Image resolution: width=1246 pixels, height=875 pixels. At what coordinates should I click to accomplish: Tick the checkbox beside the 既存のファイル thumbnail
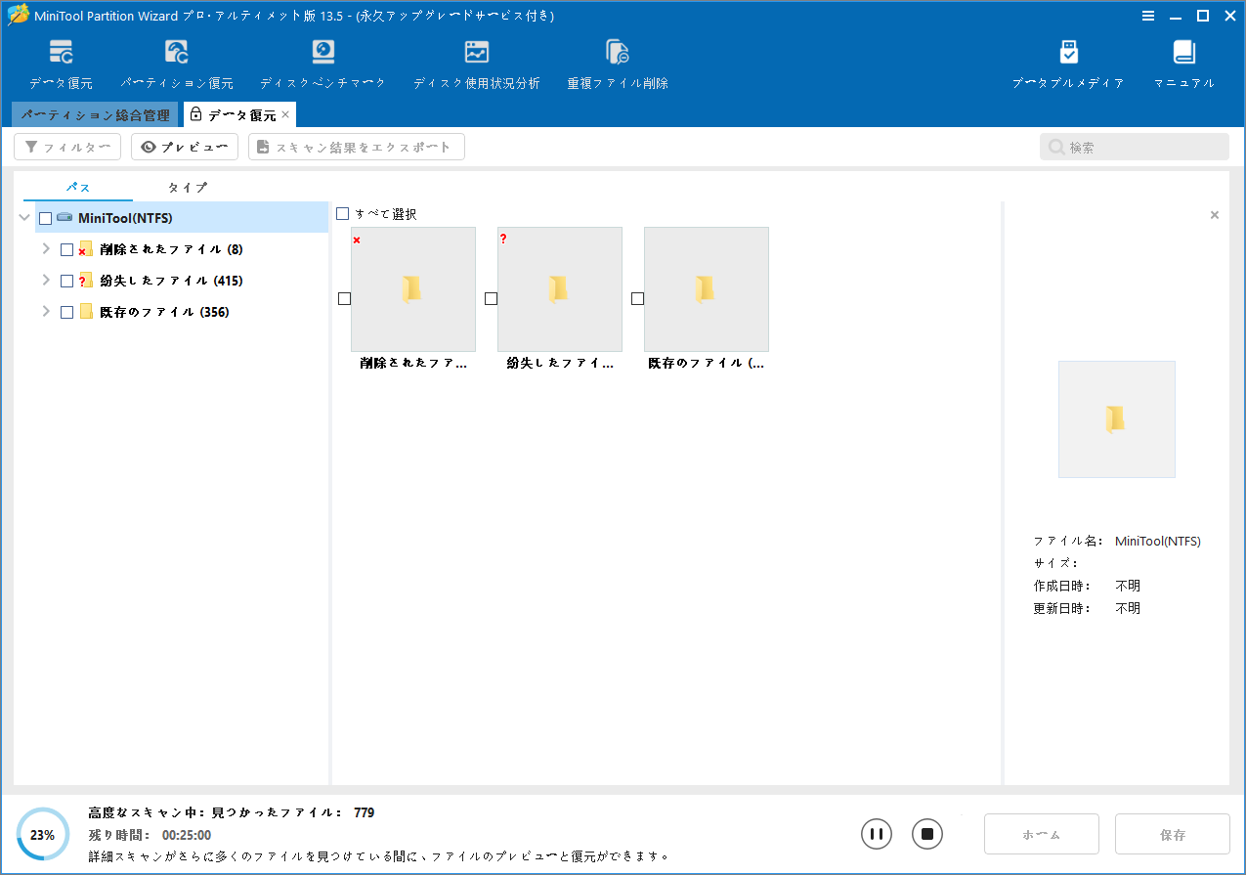coord(636,298)
